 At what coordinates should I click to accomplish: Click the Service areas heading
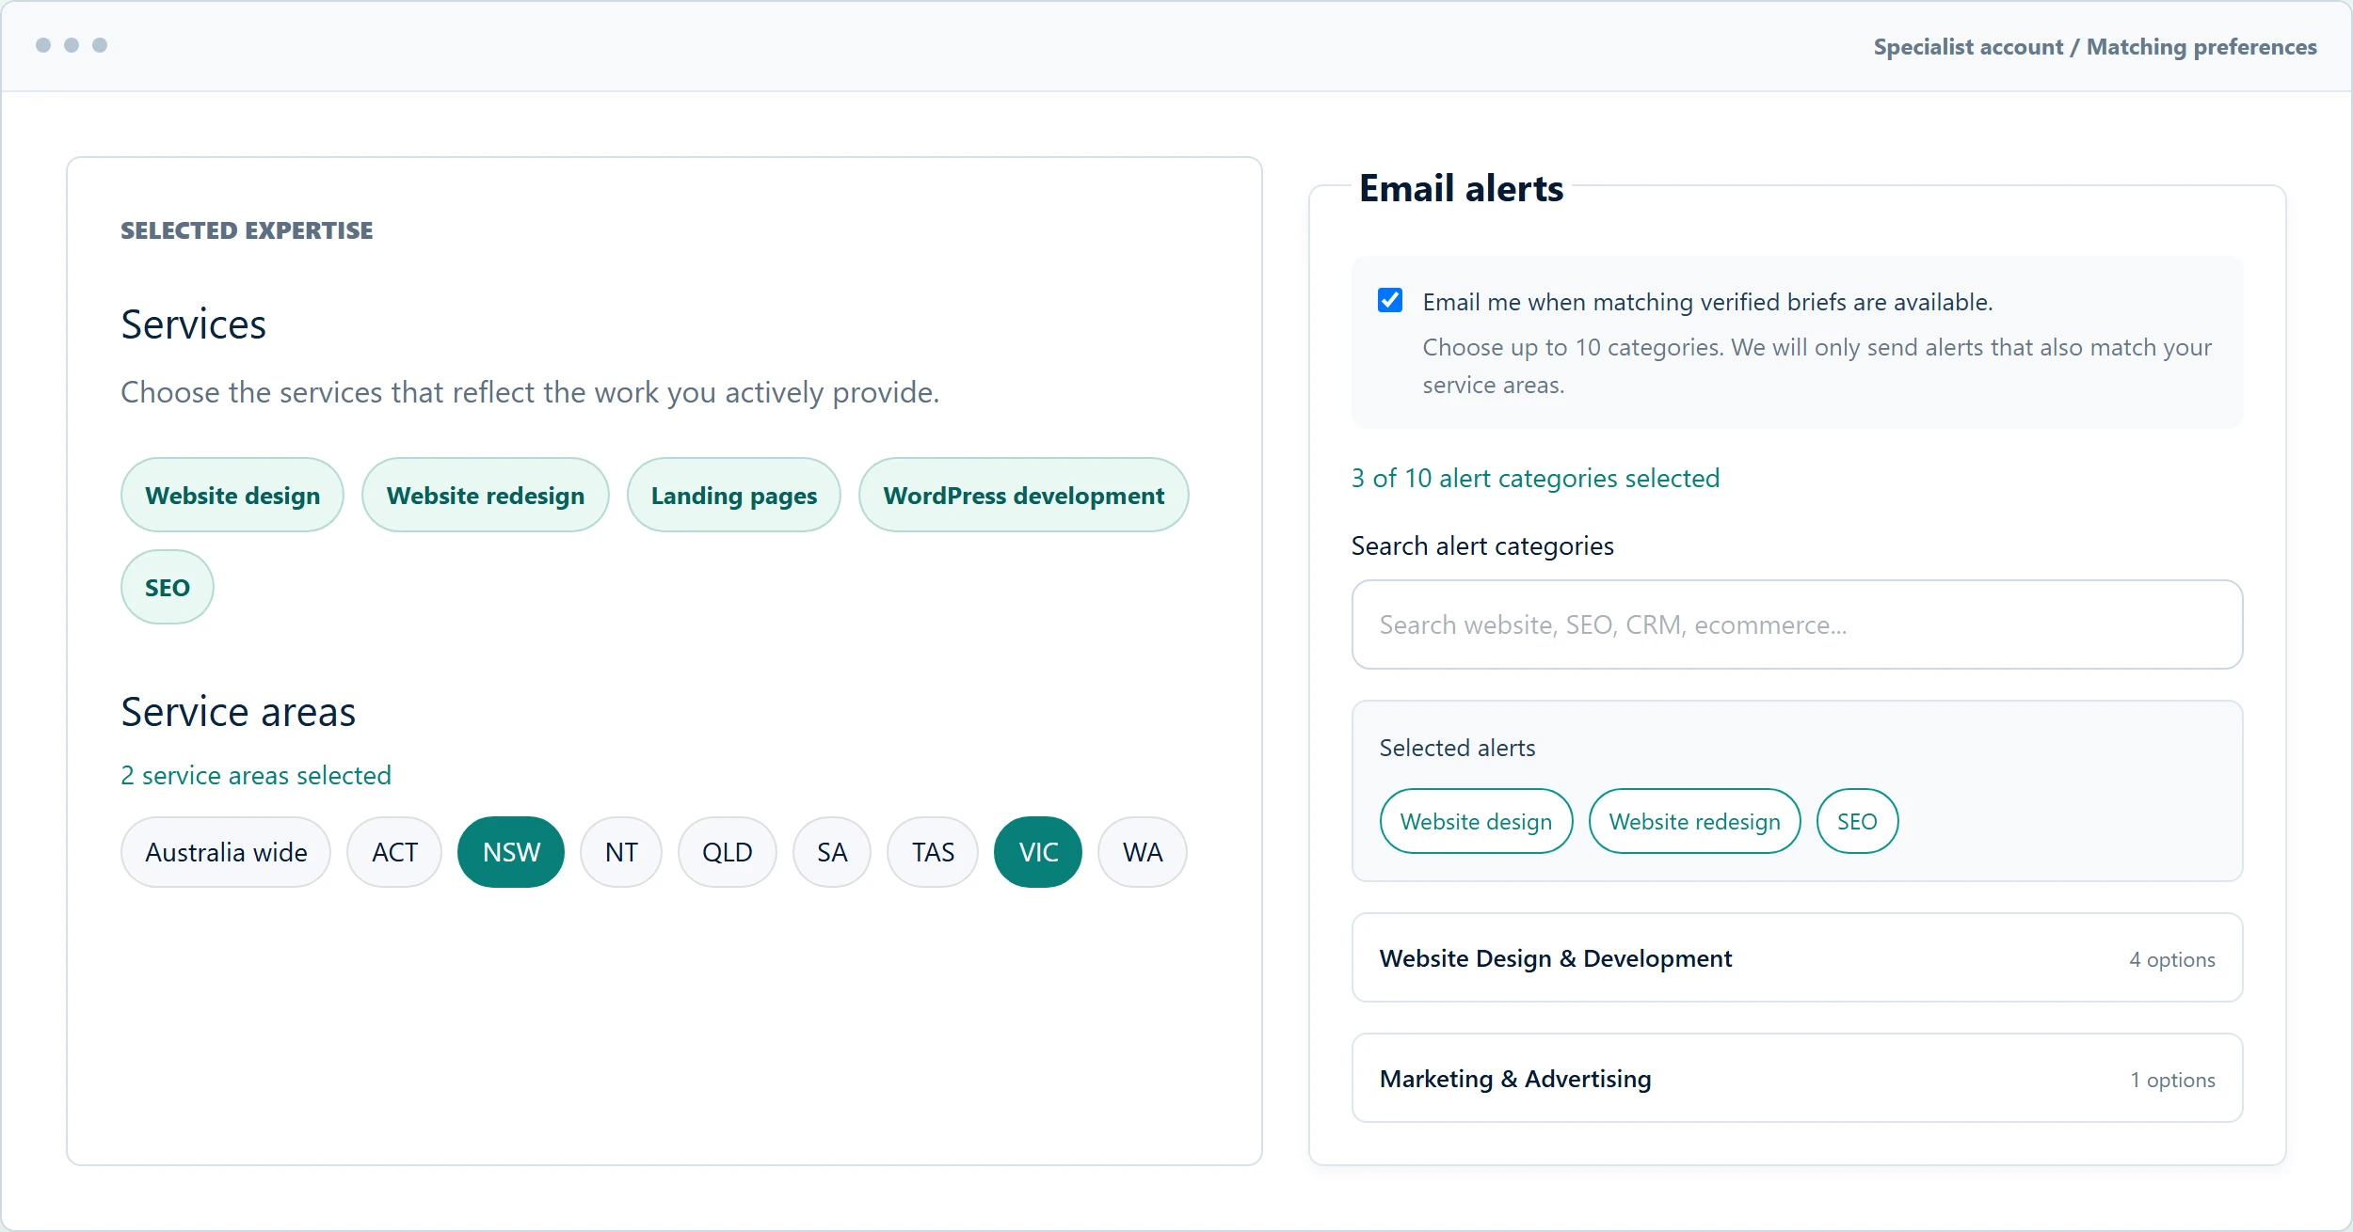click(238, 712)
